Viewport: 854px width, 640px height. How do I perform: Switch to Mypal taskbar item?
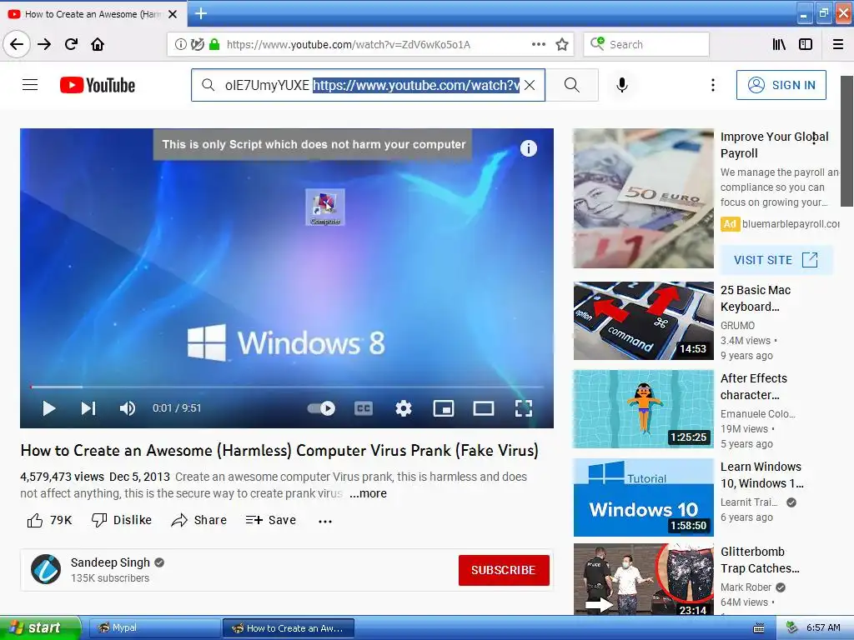[x=154, y=628]
